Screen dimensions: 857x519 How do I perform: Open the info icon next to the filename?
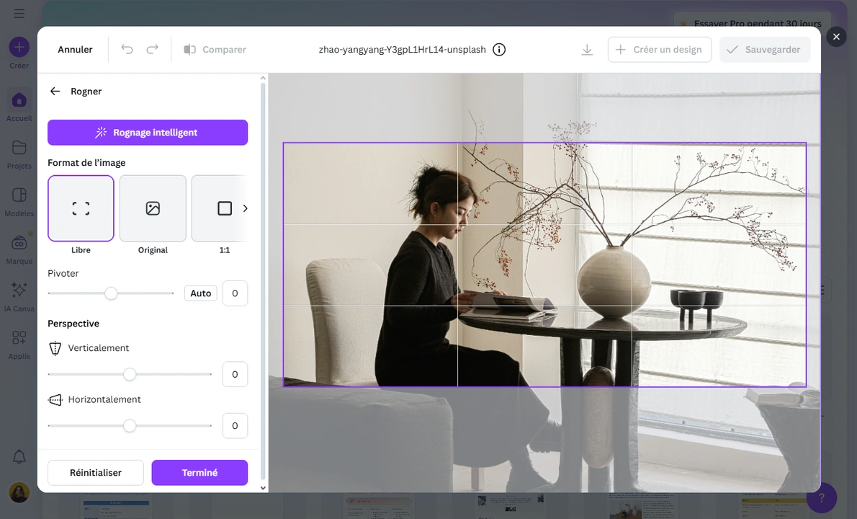click(x=499, y=50)
